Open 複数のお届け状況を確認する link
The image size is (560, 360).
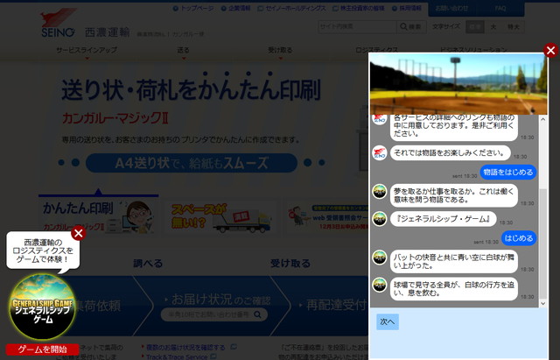tap(185, 348)
